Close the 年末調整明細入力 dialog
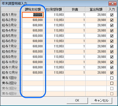 (112, 4)
